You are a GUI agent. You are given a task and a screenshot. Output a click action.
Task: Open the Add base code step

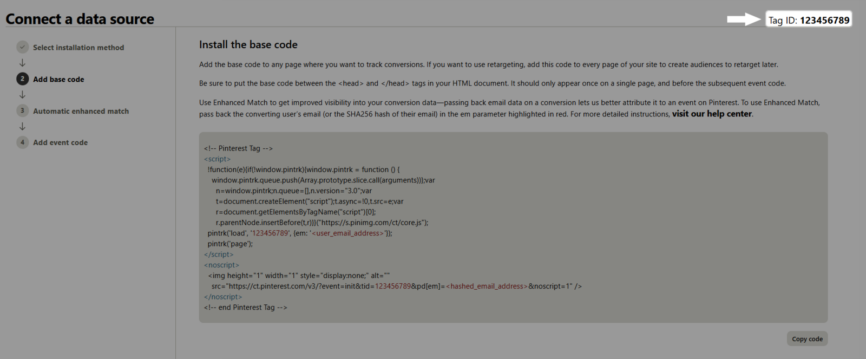[x=58, y=79]
